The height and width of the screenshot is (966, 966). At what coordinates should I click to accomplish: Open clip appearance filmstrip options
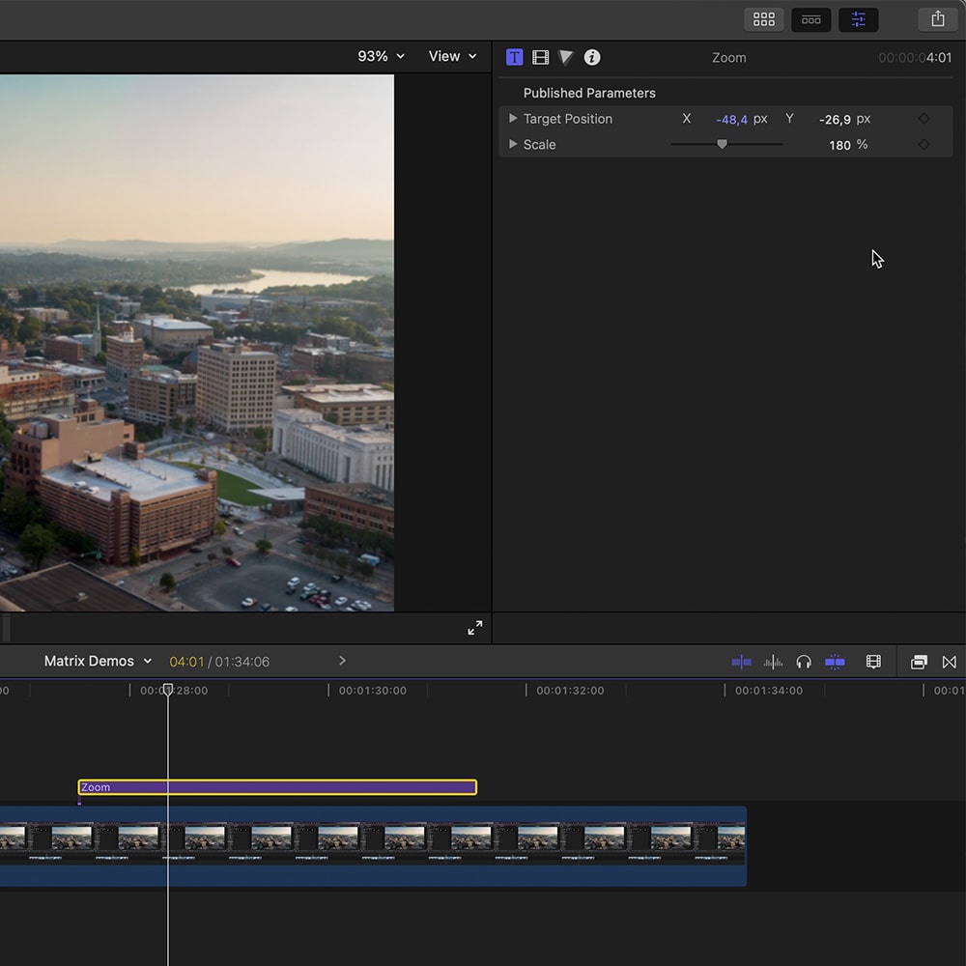(x=873, y=662)
